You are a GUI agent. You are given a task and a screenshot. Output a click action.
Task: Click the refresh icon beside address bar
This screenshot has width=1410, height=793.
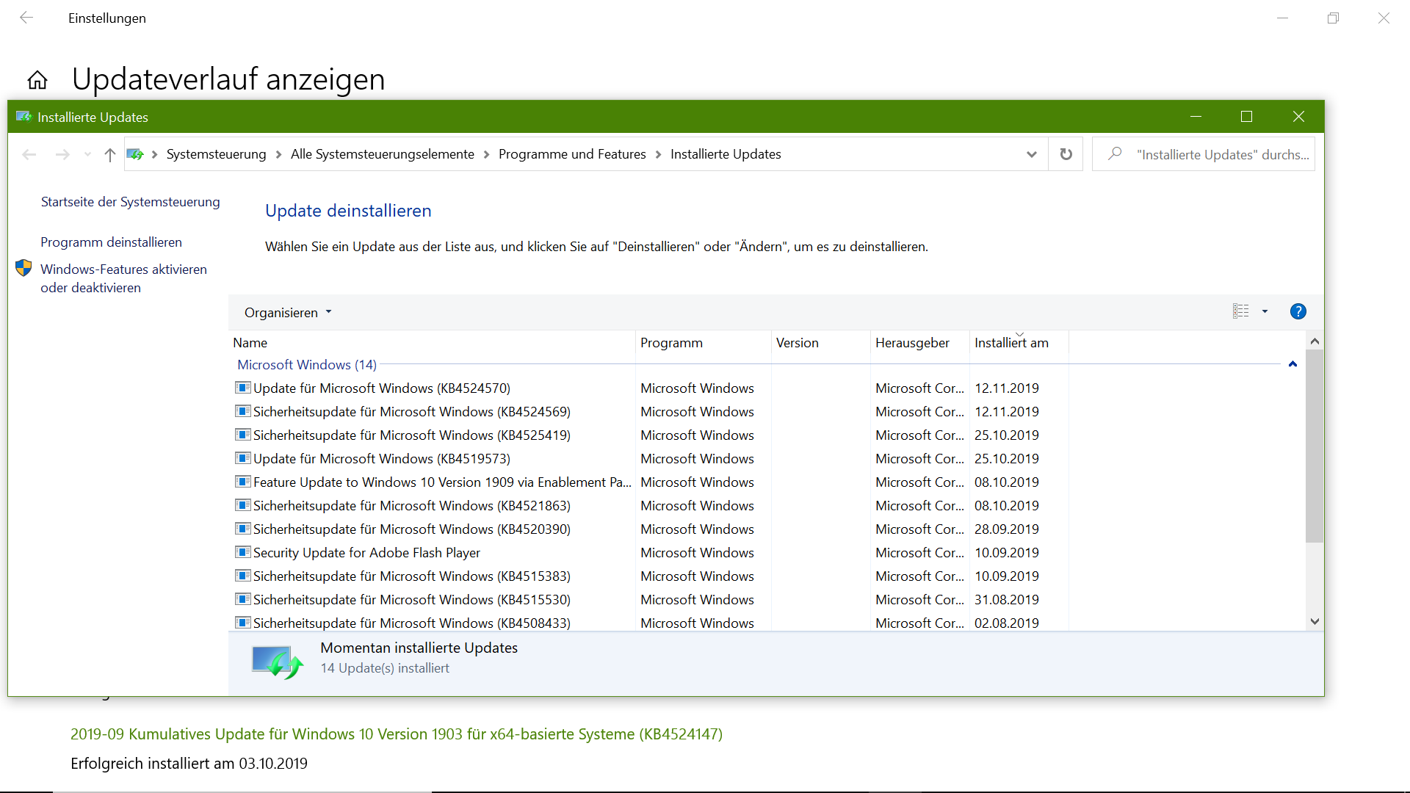[x=1066, y=154]
